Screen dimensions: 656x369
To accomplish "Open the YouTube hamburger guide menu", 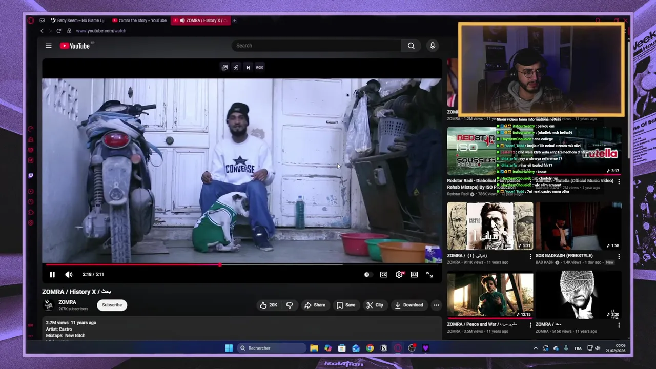I will (49, 46).
